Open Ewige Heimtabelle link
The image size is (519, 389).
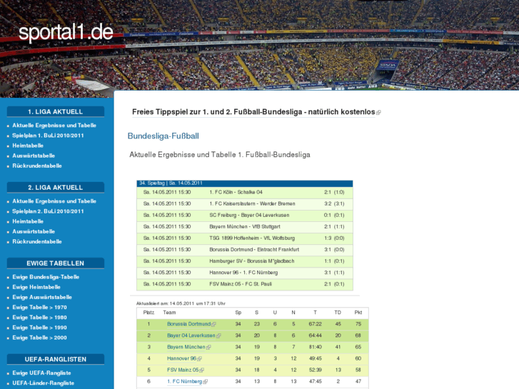click(36, 287)
